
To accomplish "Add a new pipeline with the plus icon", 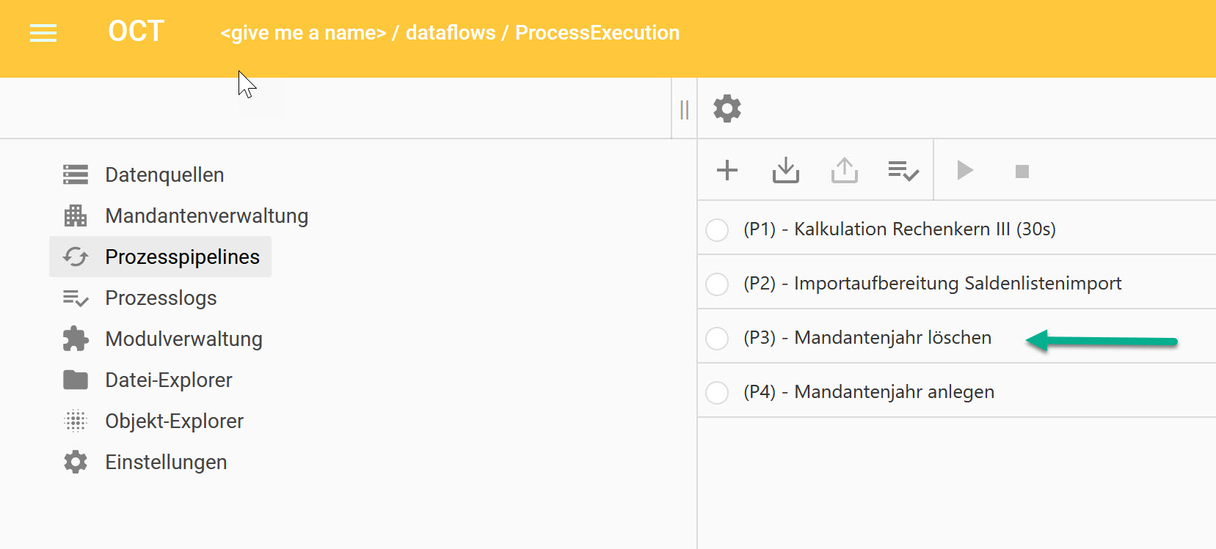I will (727, 170).
